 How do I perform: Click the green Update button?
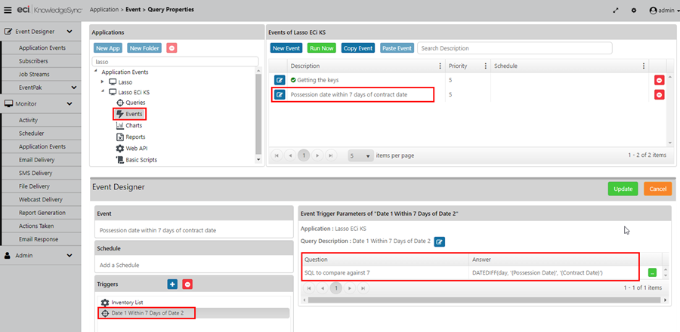(x=623, y=189)
